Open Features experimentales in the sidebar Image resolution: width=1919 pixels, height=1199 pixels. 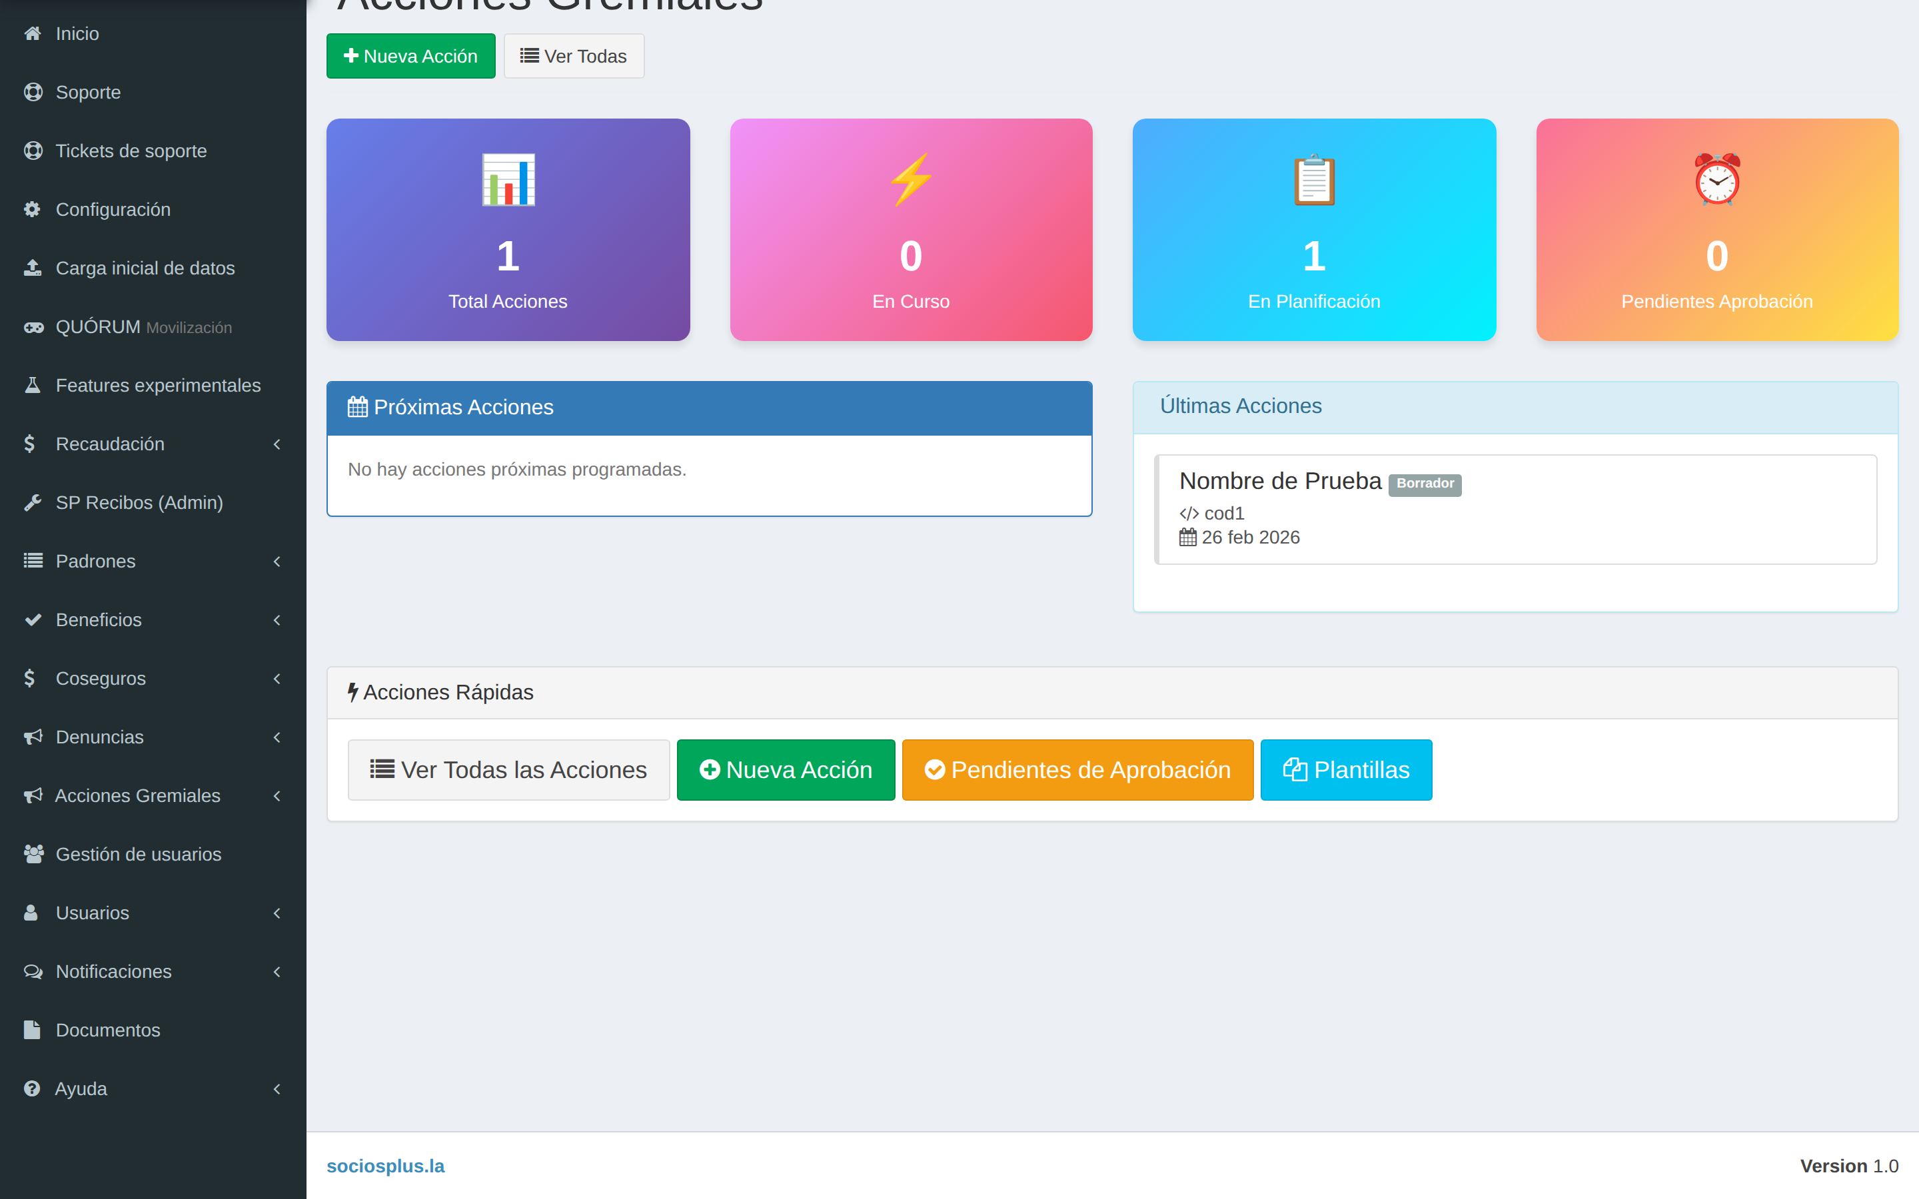[x=153, y=386]
